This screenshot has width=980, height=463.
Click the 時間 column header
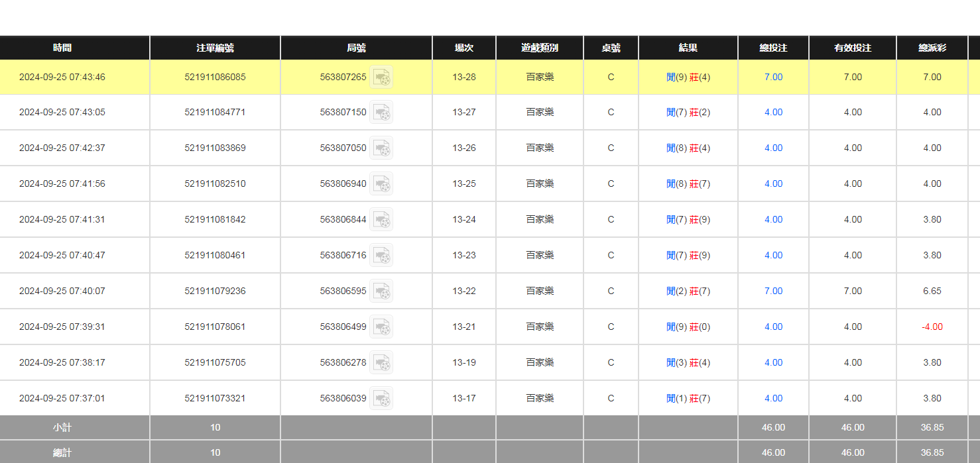click(62, 48)
